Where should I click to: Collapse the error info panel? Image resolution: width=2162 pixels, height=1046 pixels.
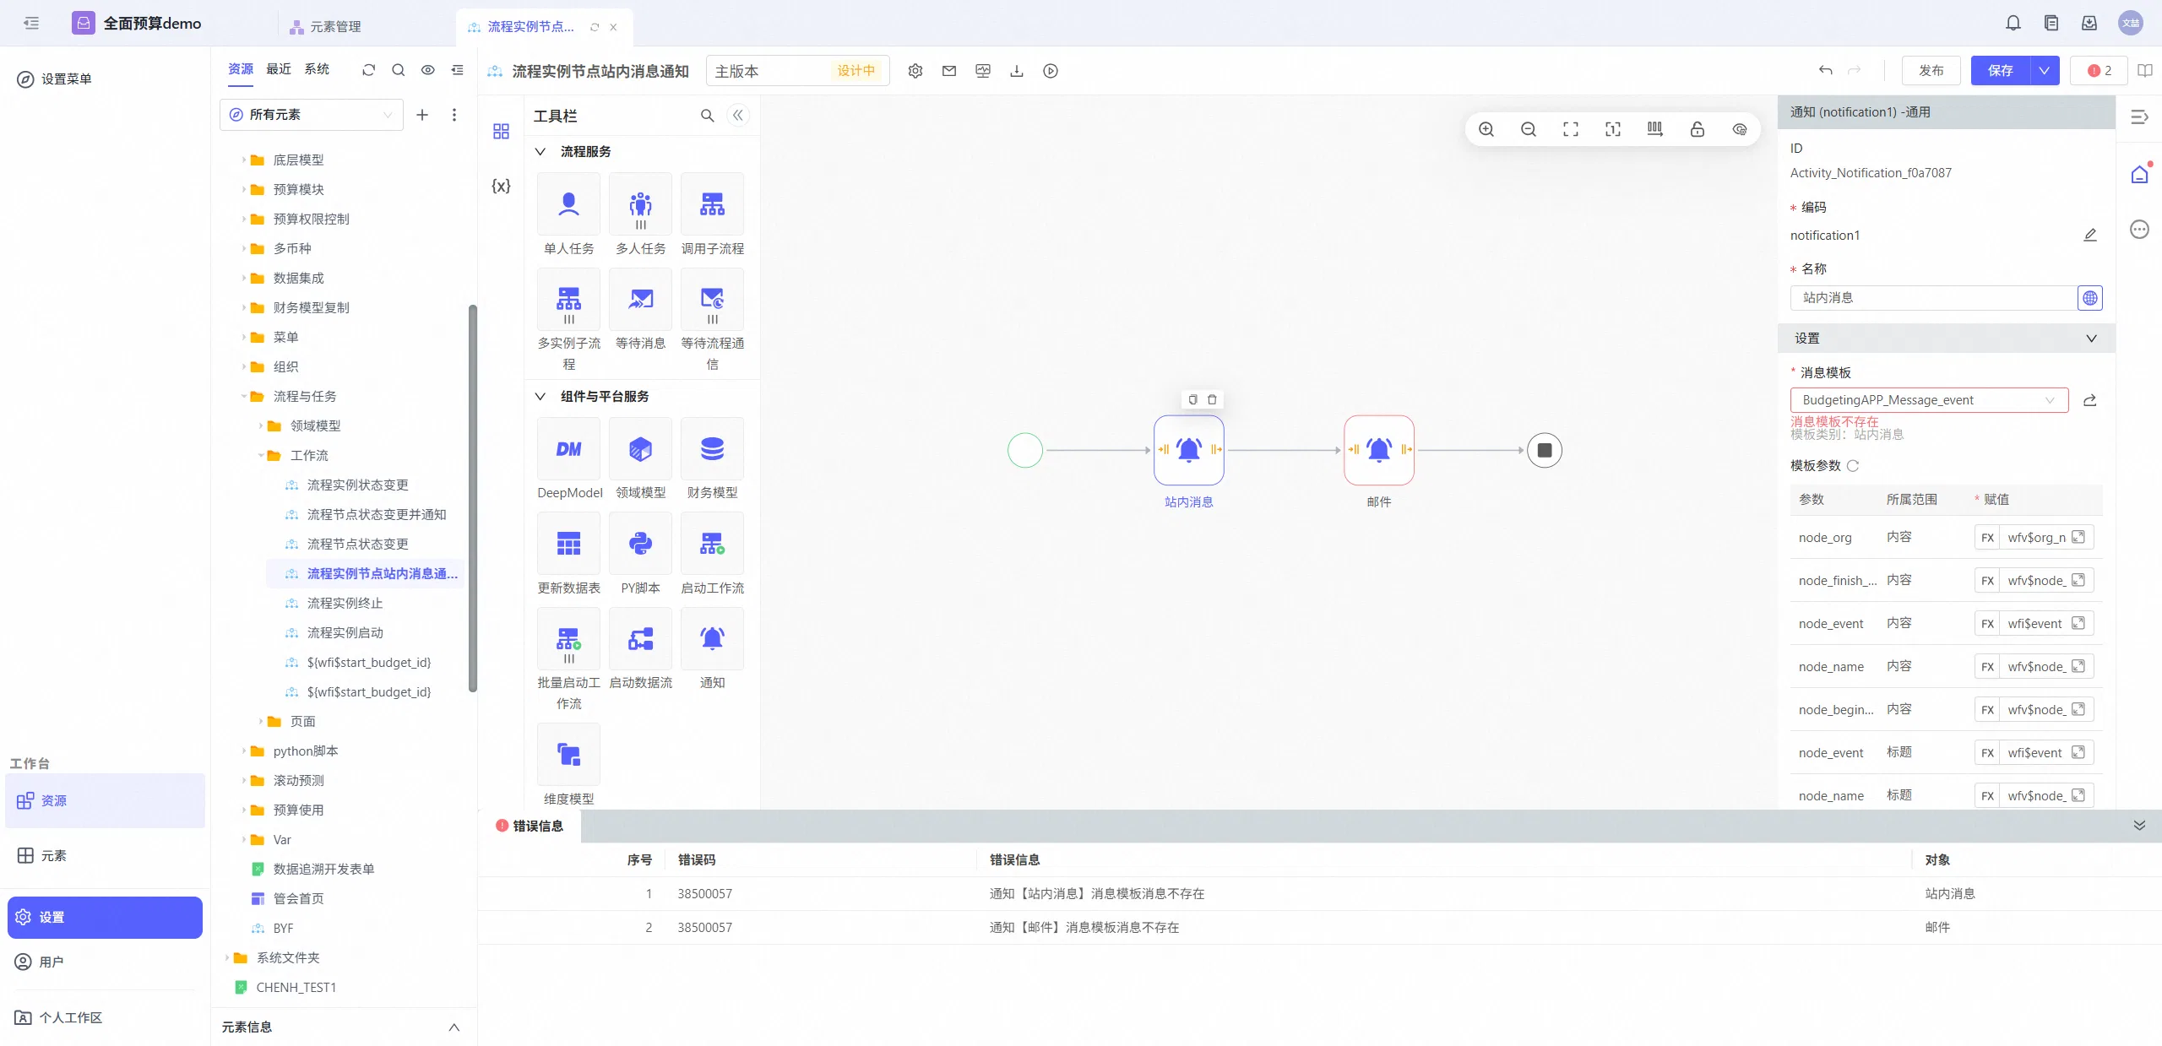pos(2139,826)
